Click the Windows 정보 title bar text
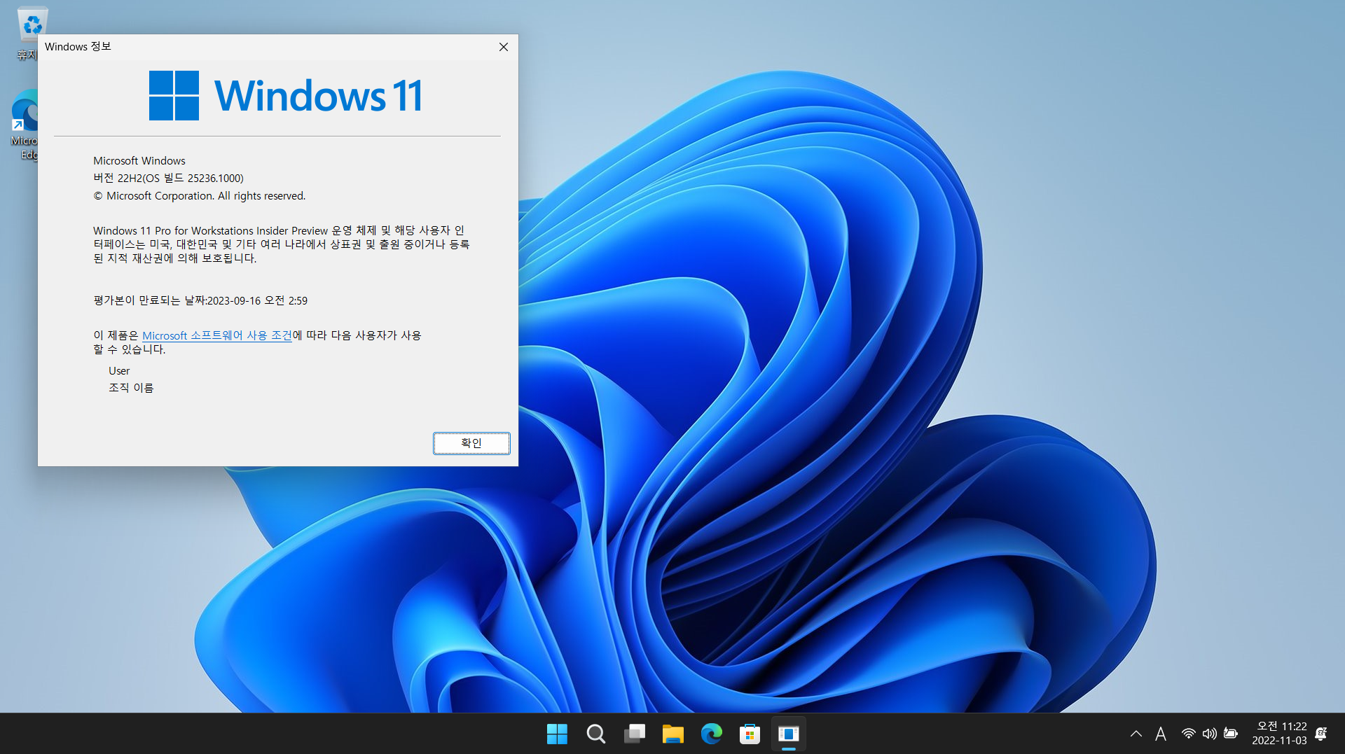 [x=78, y=46]
